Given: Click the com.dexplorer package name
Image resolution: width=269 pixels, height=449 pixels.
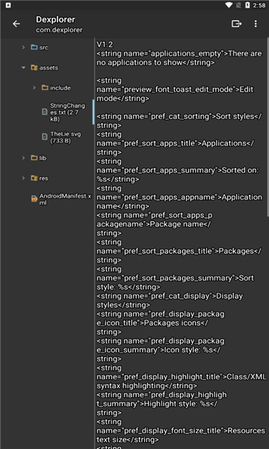Looking at the screenshot, I should tap(59, 30).
